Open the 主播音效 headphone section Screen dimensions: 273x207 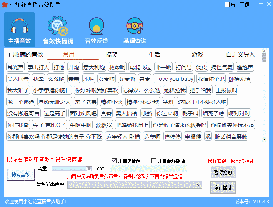pos(20,30)
